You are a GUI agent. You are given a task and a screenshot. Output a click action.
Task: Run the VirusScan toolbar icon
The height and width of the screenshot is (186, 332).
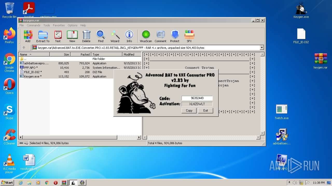146,36
